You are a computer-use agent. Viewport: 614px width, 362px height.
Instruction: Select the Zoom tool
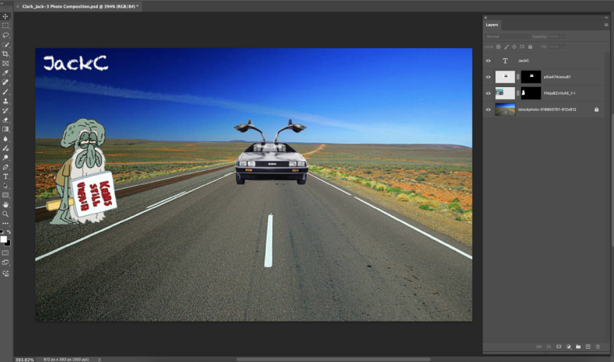point(5,214)
